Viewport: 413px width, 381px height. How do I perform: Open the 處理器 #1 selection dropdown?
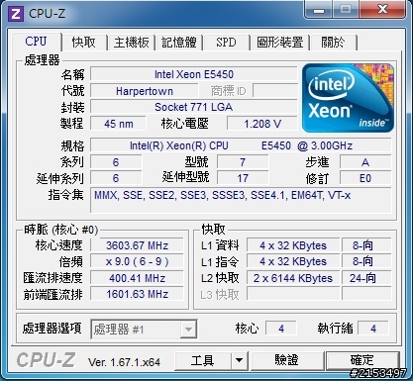pyautogui.click(x=144, y=329)
